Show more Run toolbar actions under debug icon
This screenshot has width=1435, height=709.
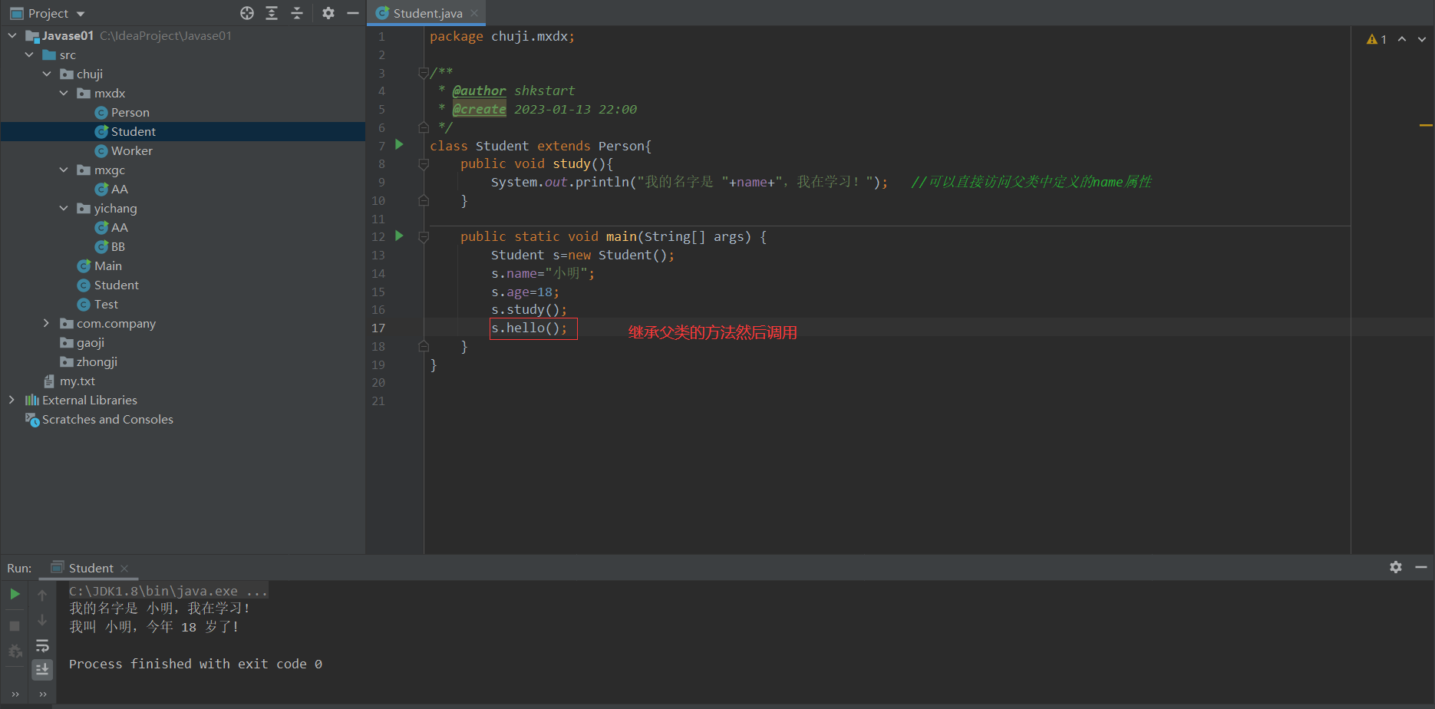coord(15,694)
